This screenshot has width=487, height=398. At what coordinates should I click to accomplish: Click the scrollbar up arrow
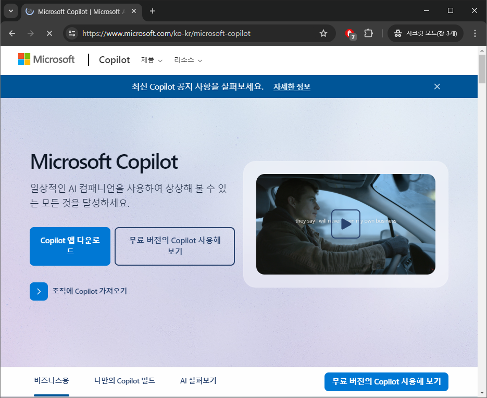[x=482, y=50]
